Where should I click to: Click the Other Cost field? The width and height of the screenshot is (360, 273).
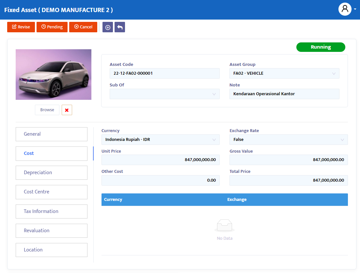(161, 180)
